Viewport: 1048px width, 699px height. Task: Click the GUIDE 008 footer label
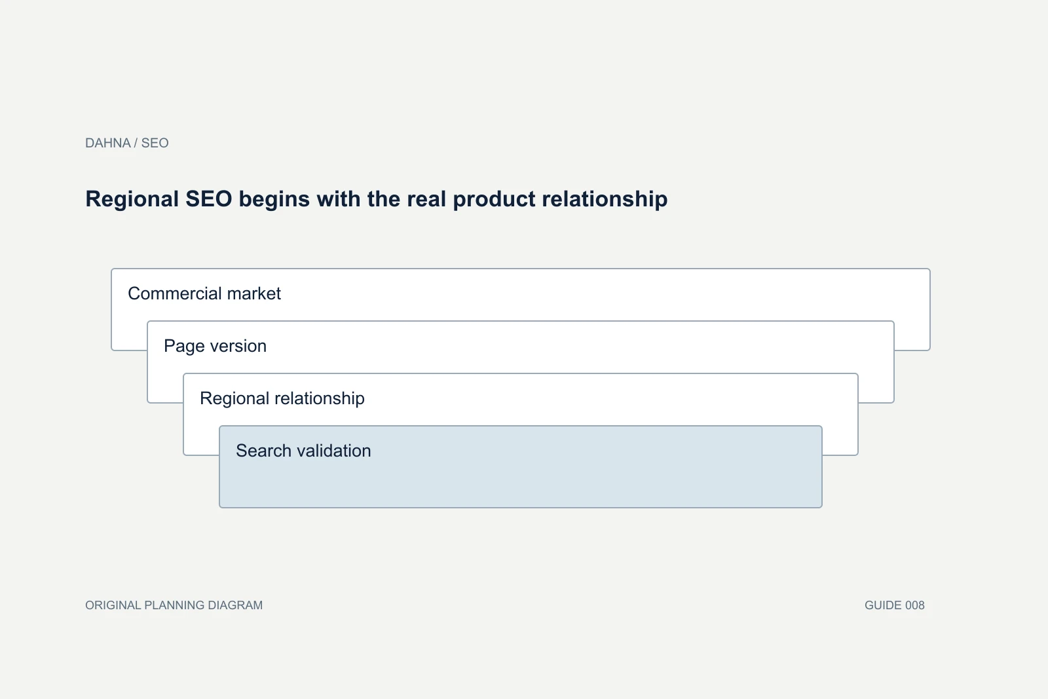click(895, 605)
